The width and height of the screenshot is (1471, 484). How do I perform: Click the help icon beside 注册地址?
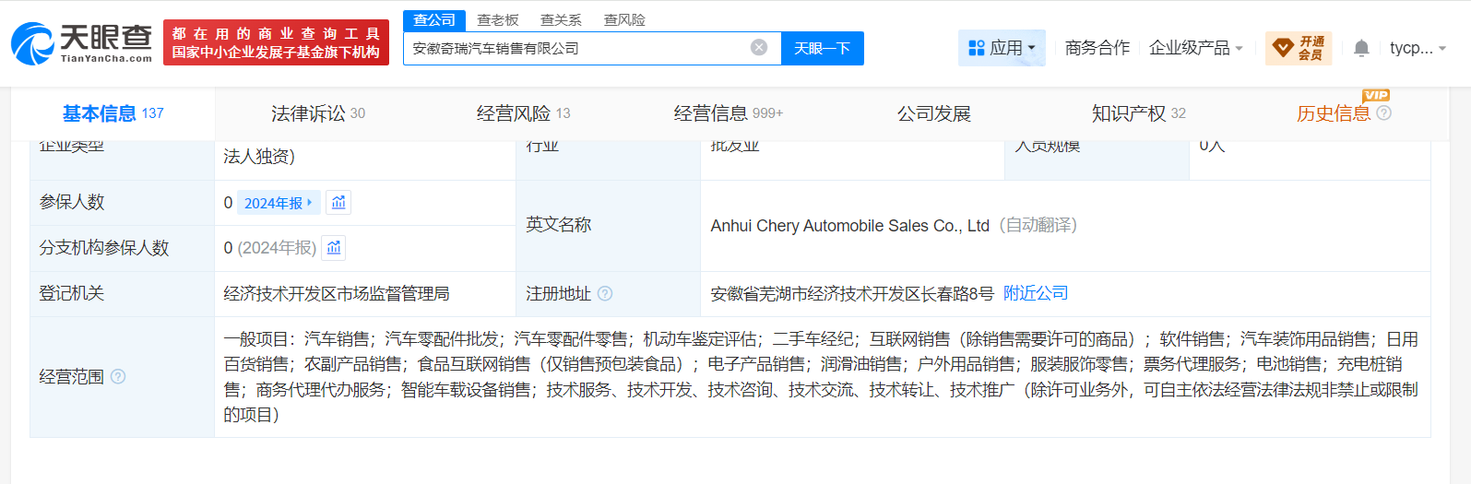click(x=605, y=294)
